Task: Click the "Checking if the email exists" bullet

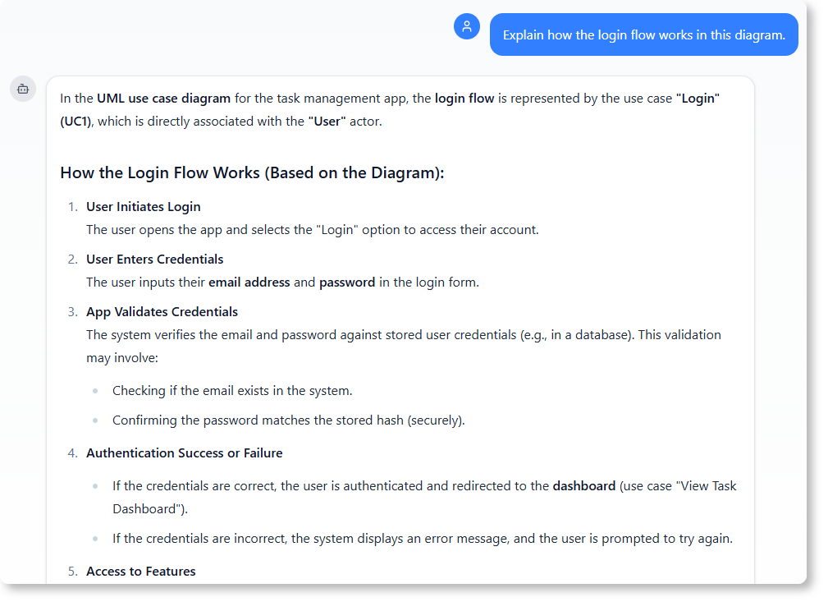Action: point(232,391)
